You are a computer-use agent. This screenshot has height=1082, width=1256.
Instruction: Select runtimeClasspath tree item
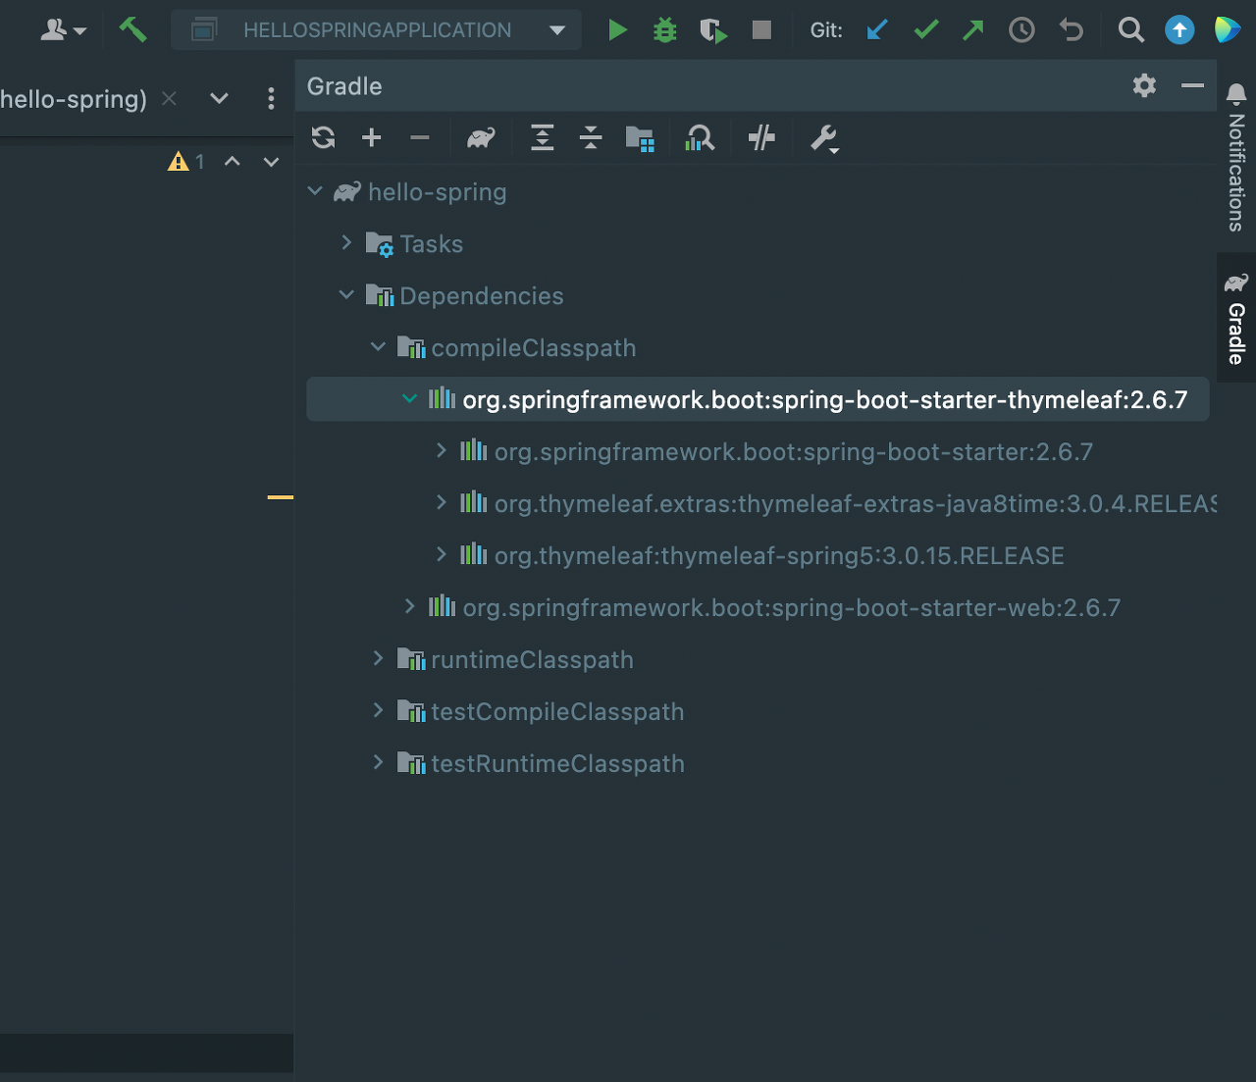(758, 660)
